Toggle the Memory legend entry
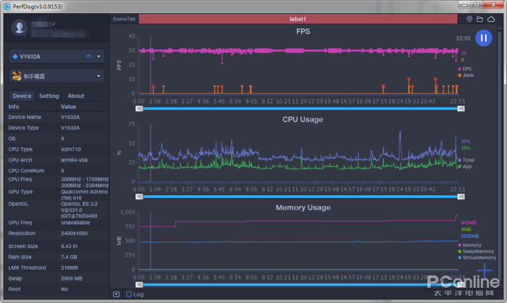Image resolution: width=507 pixels, height=303 pixels. point(470,245)
